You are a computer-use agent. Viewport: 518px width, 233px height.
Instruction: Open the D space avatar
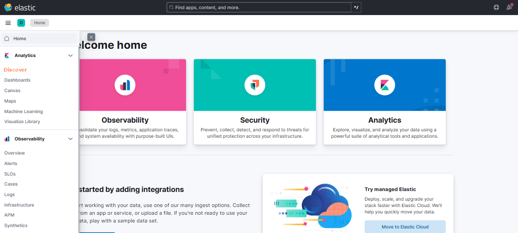click(x=21, y=23)
